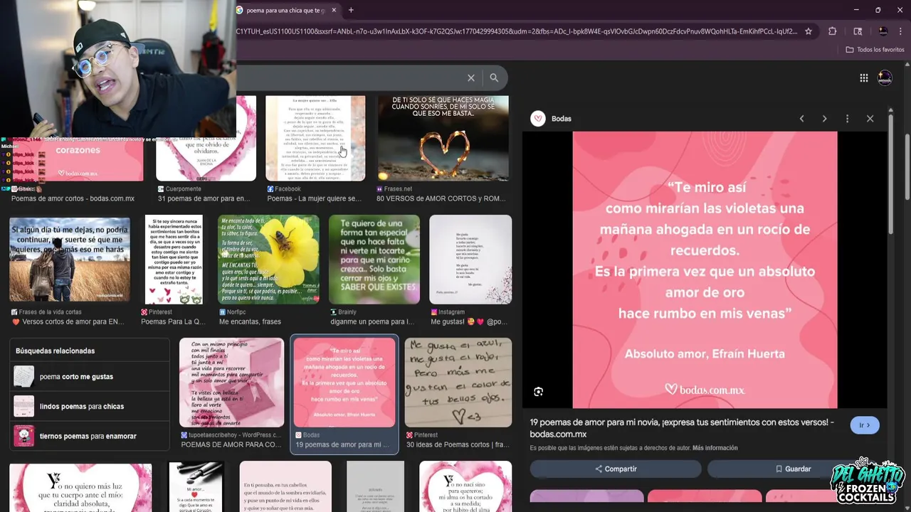This screenshot has height=512, width=911.
Task: Open the Facebook La mujer quiere ser thumbnail
Action: click(x=315, y=139)
